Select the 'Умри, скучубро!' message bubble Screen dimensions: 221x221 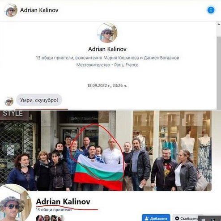click(x=39, y=100)
